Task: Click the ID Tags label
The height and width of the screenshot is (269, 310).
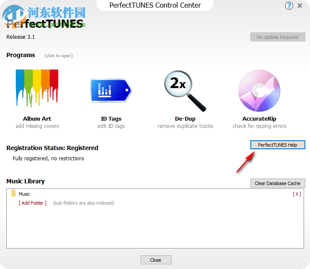Action: [111, 119]
